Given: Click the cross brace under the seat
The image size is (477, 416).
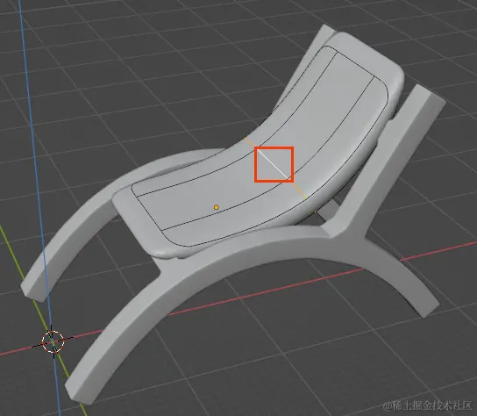Looking at the screenshot, I should pos(329,210).
